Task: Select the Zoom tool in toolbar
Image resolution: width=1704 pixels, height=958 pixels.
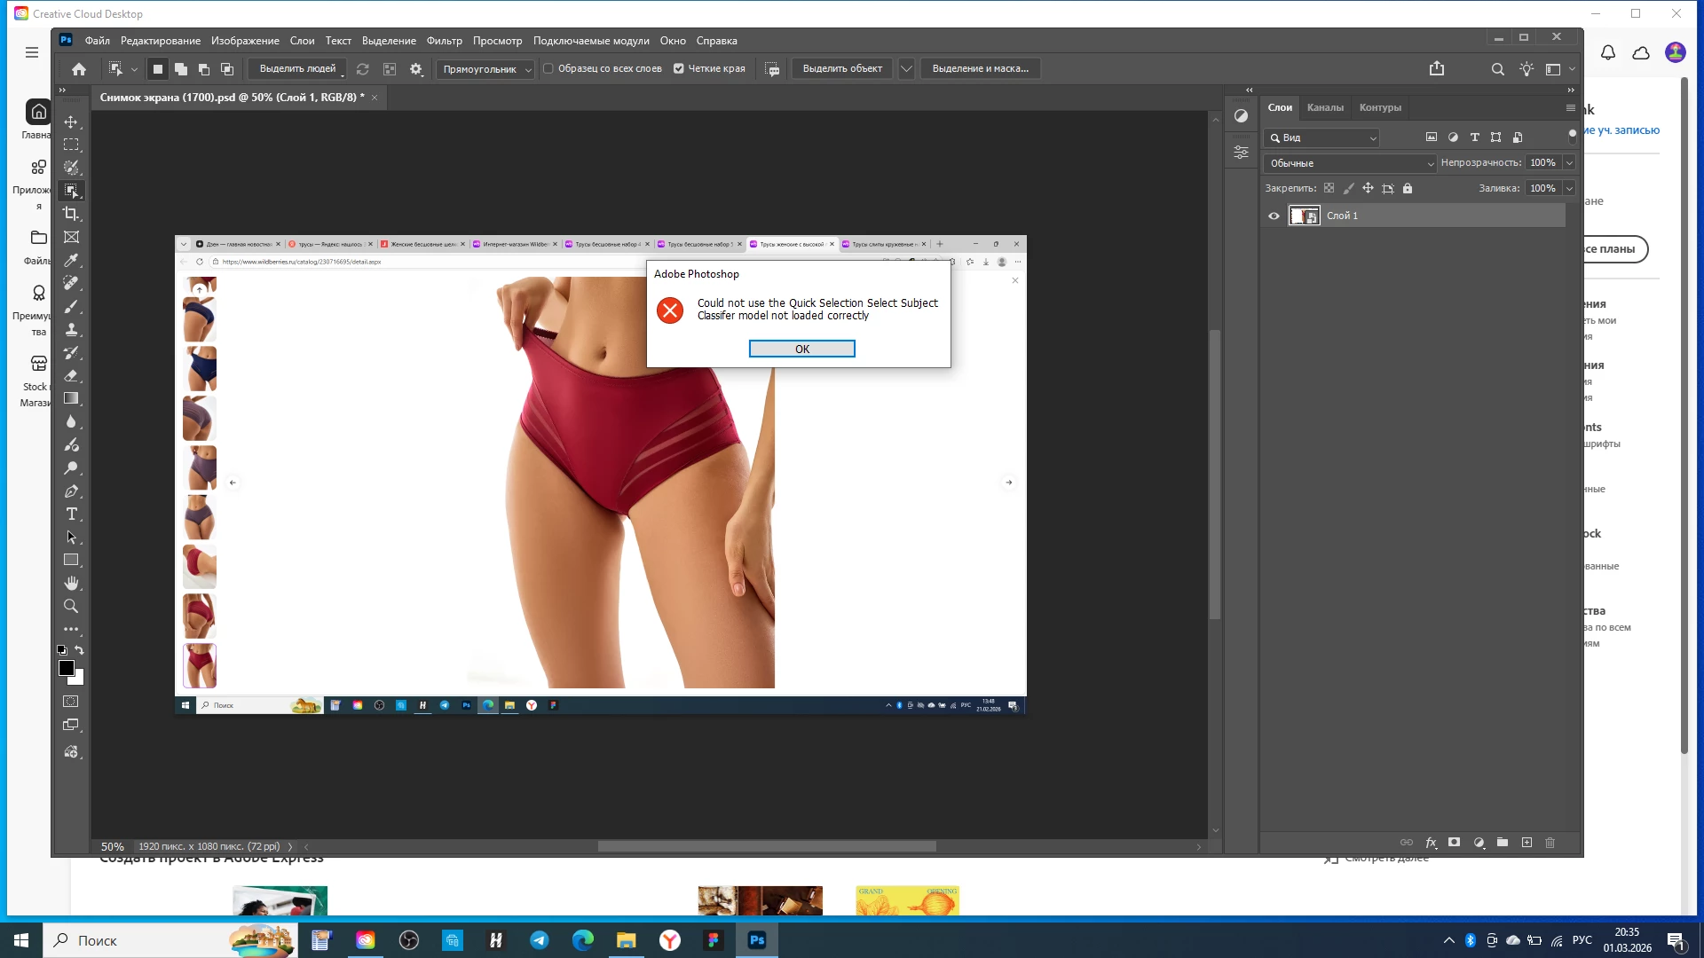Action: [71, 607]
